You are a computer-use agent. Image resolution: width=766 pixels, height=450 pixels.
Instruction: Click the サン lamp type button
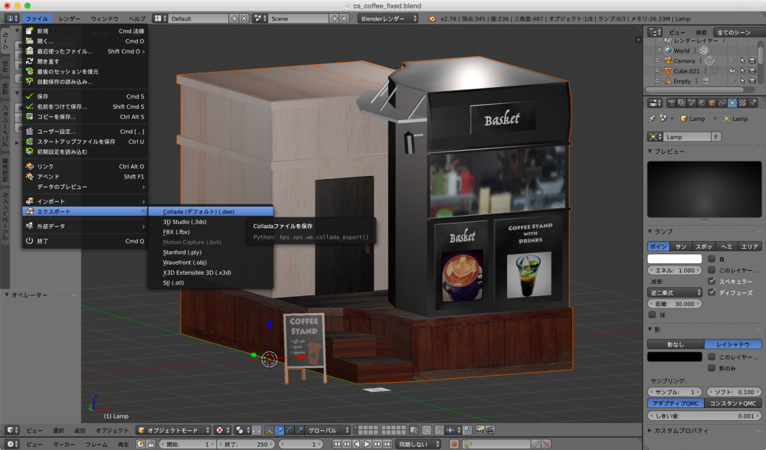[x=679, y=245]
